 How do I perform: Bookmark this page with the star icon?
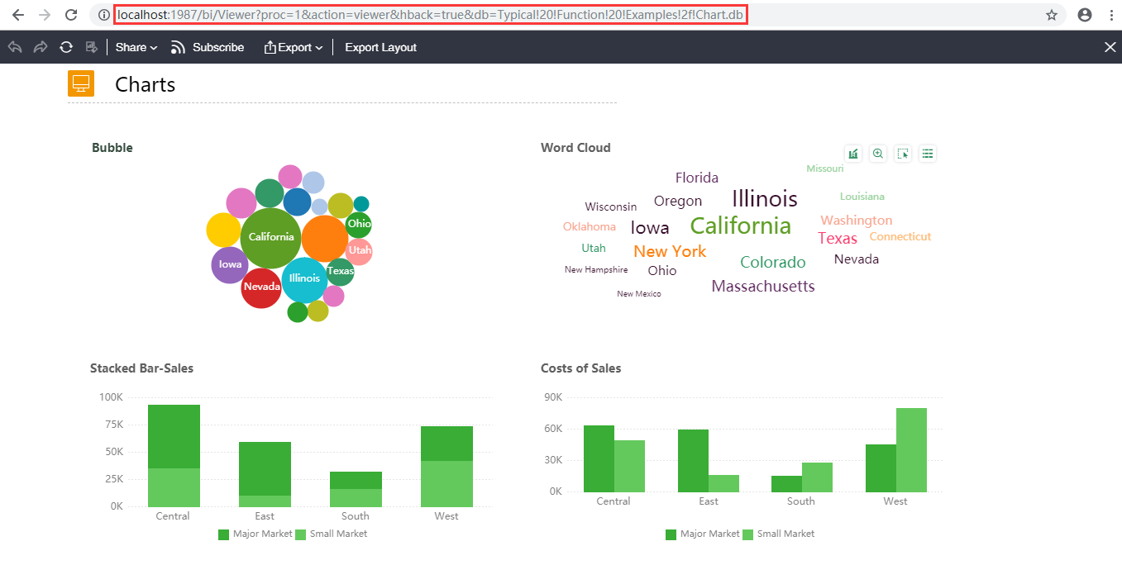[x=1052, y=15]
